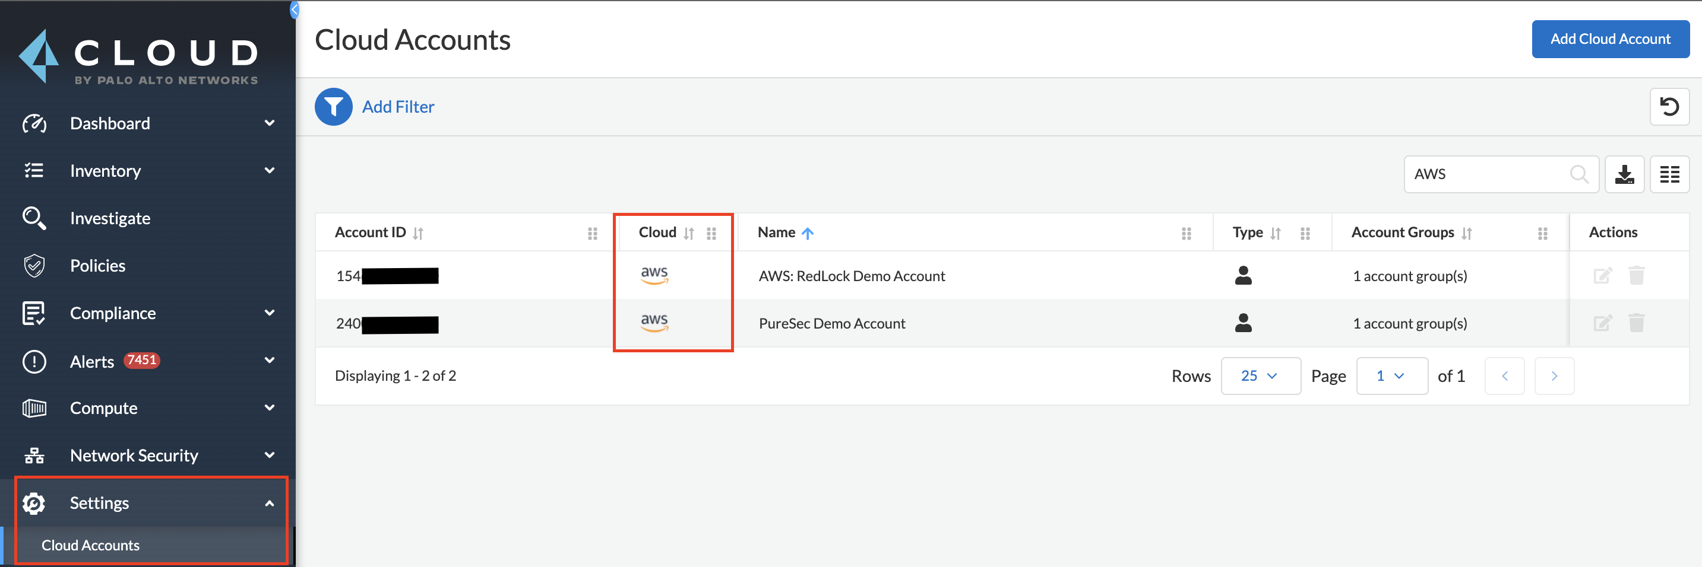The height and width of the screenshot is (567, 1702).
Task: Toggle sorting on the Cloud column
Action: tap(688, 233)
